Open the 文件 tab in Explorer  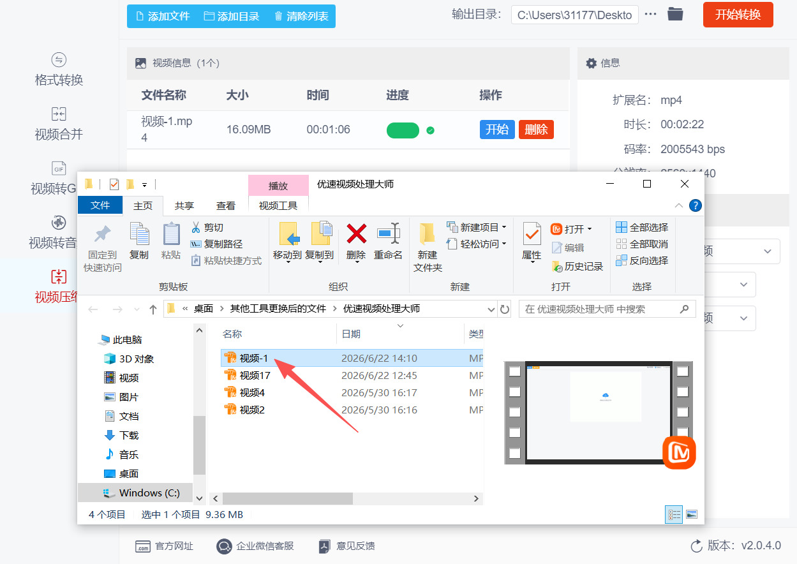100,205
